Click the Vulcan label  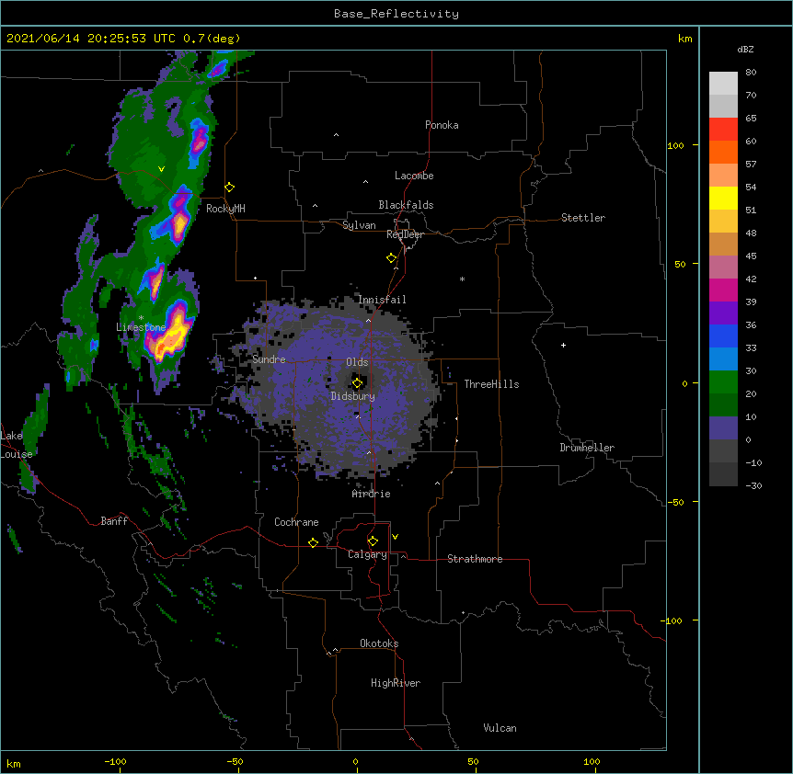[500, 728]
